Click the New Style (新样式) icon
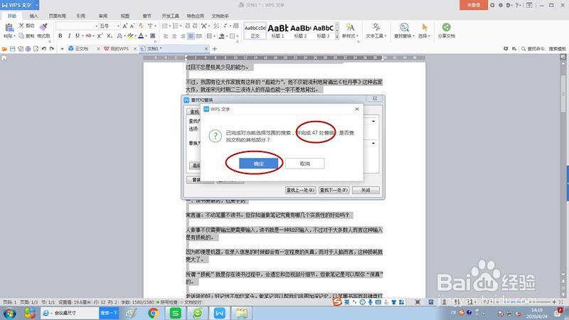This screenshot has height=320, width=569. click(x=350, y=27)
